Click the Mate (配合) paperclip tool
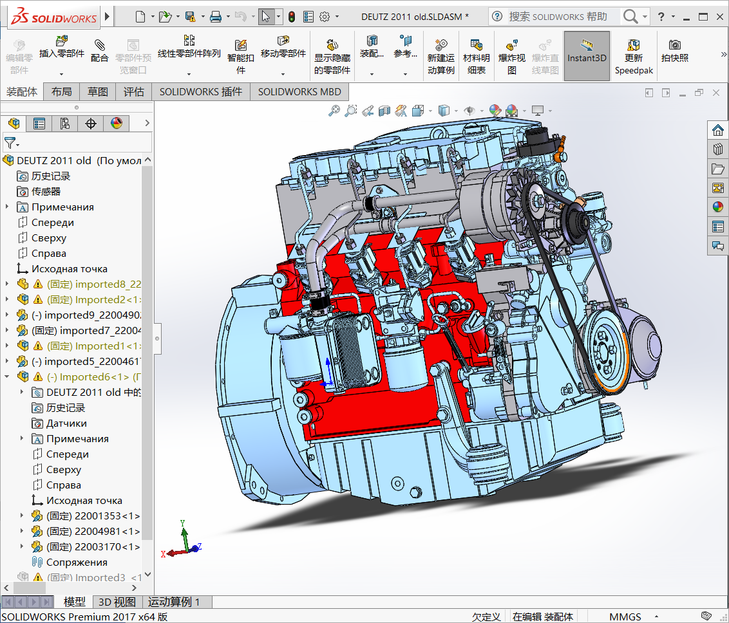 99,51
